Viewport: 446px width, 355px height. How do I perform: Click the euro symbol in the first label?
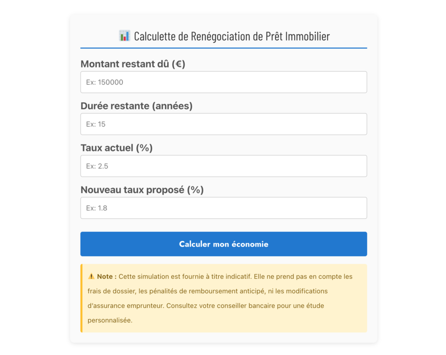click(179, 64)
